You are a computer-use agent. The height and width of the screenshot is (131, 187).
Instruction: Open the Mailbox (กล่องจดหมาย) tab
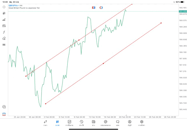pyautogui.click(x=105, y=123)
